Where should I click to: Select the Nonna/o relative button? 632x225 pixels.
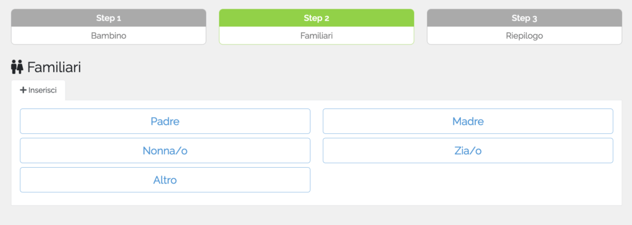click(165, 150)
